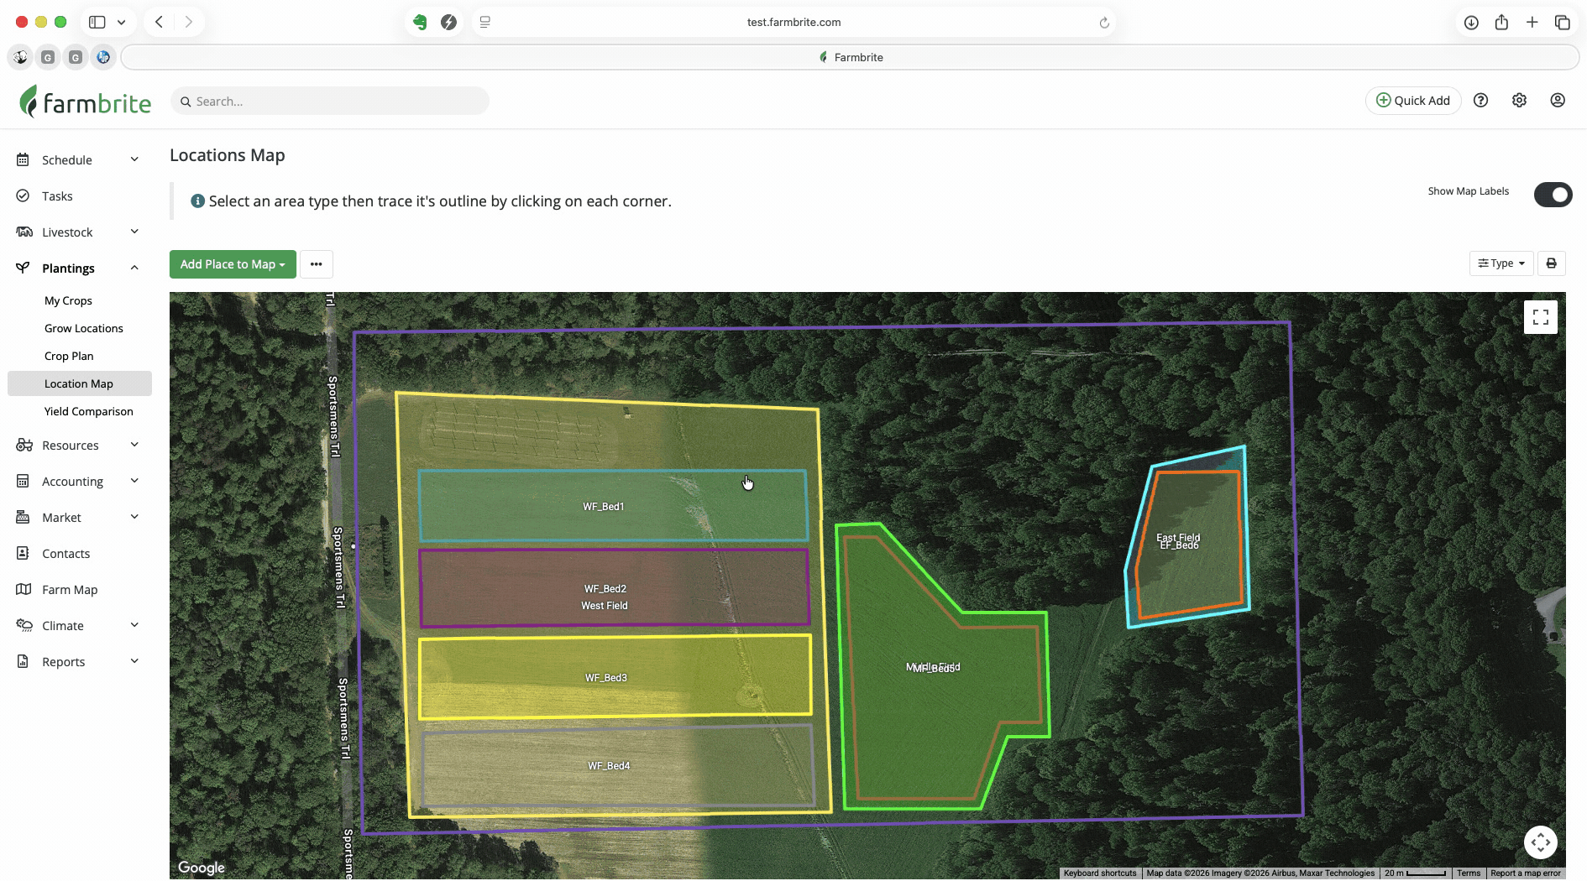This screenshot has width=1587, height=881.
Task: Click the print map icon
Action: click(1552, 263)
